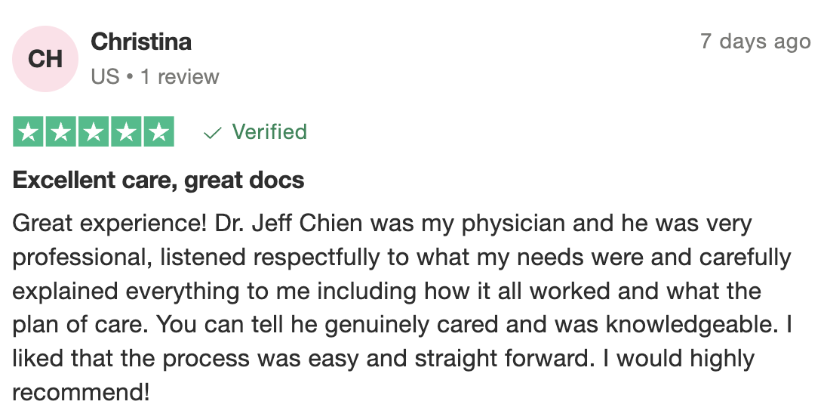Open the 'Excellent care, great docs' review title
Viewport: 827px width, 420px height.
pyautogui.click(x=158, y=181)
